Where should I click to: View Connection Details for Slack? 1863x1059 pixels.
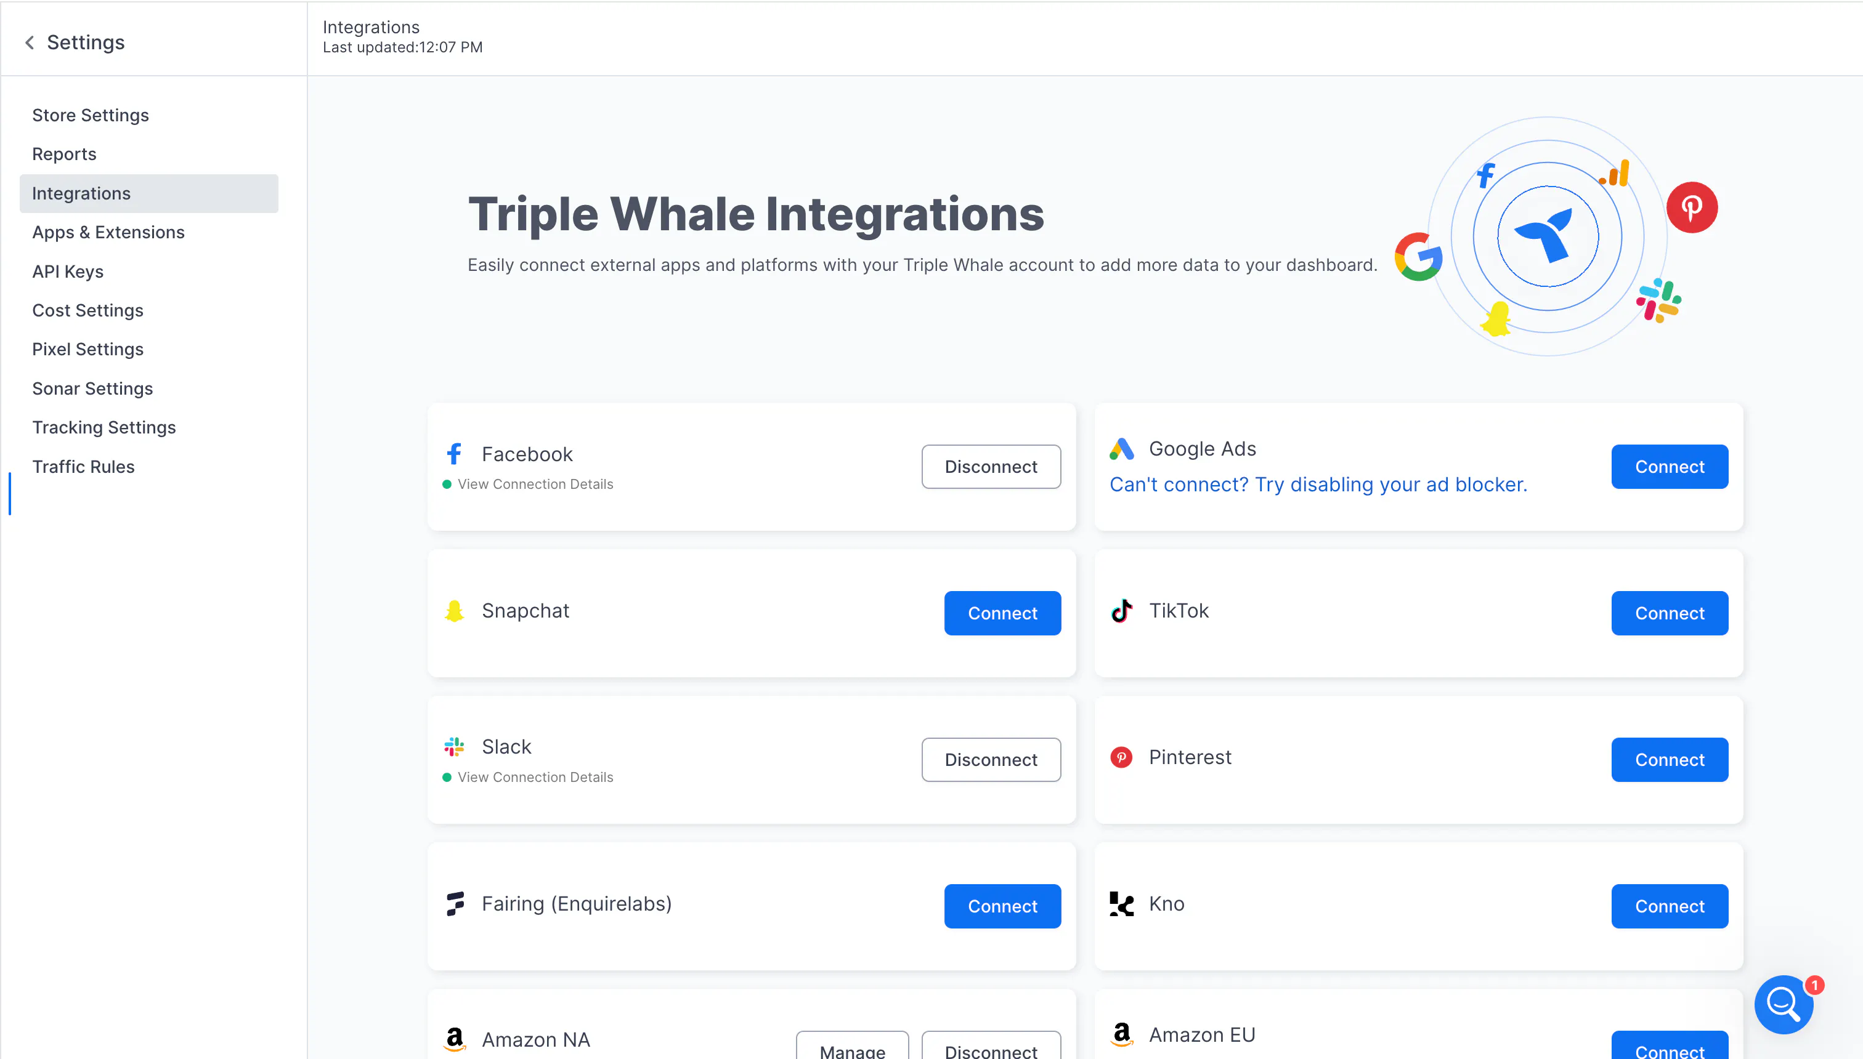(535, 778)
